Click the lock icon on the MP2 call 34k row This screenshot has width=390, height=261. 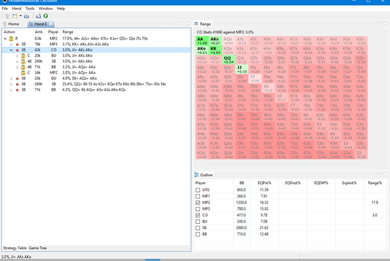coord(23,72)
